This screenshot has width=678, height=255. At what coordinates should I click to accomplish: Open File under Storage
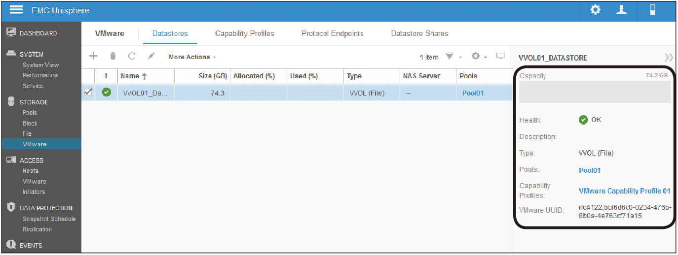[27, 134]
